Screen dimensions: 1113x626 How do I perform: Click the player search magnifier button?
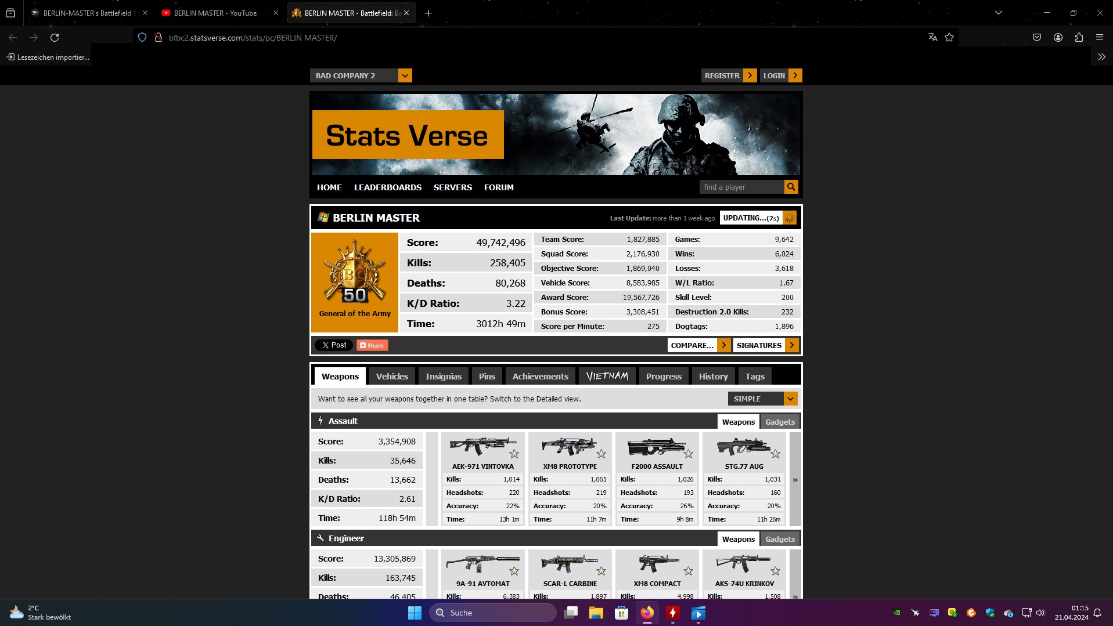[791, 187]
